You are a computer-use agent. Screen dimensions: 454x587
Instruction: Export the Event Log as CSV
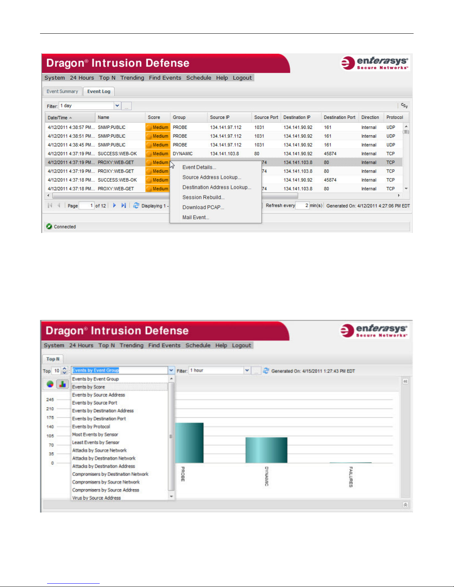(x=404, y=106)
